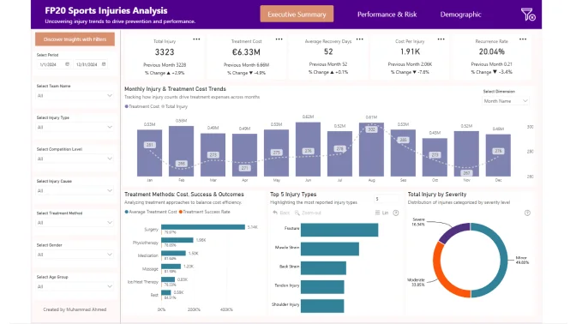Select the Oct bar in monthly chart
Viewport: 576px width, 324px height.
pos(435,157)
